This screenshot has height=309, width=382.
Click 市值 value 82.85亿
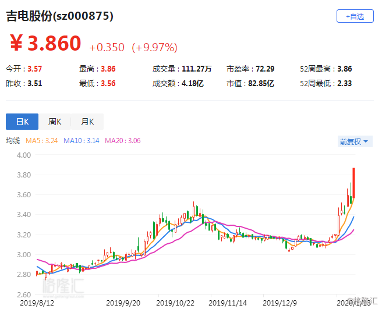click(261, 84)
